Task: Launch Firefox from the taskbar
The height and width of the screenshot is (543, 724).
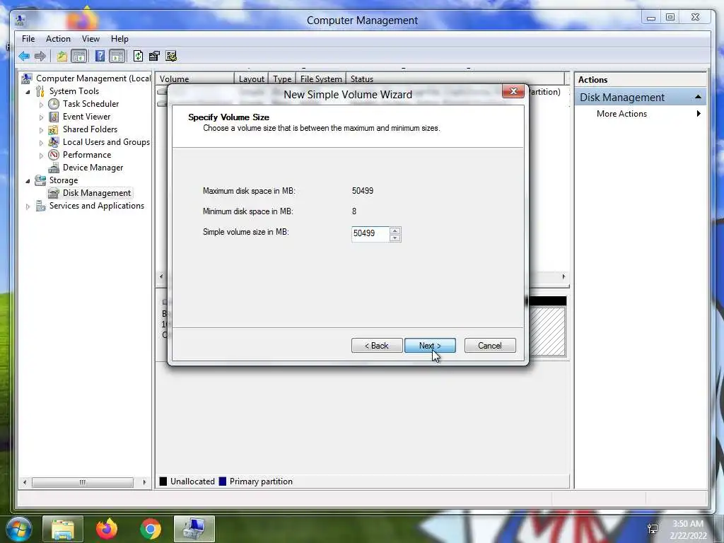Action: pos(107,529)
